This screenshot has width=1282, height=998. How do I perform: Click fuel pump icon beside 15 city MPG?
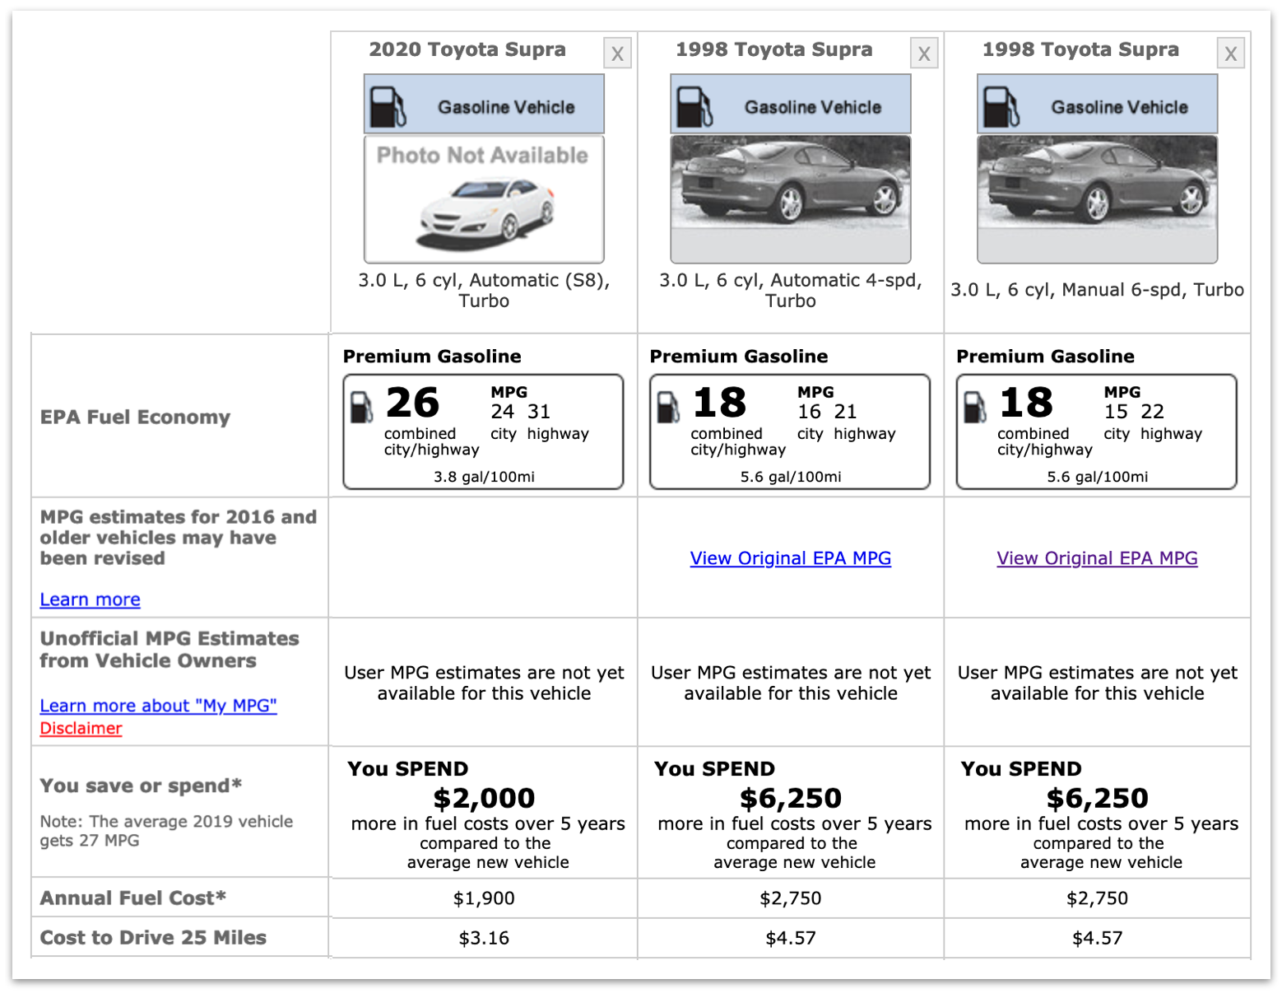[x=975, y=407]
